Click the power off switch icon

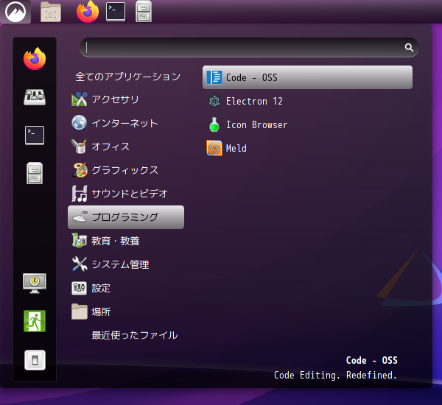pyautogui.click(x=35, y=360)
